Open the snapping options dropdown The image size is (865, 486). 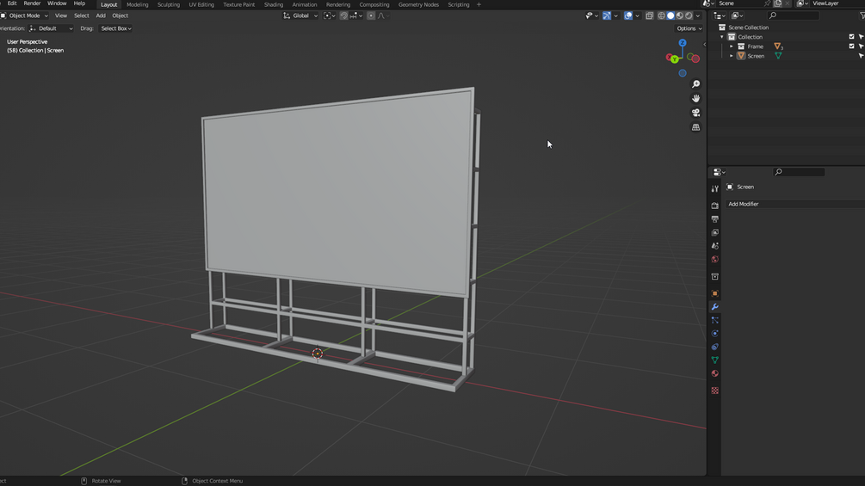356,15
